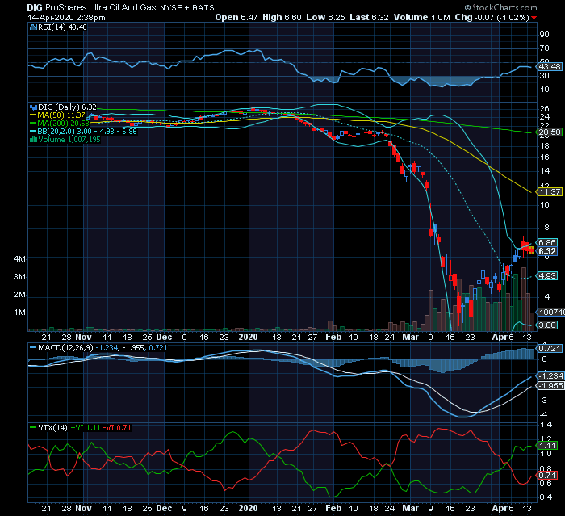This screenshot has height=516, width=565.
Task: Click the green 1.11 vortex value tag
Action: (x=547, y=446)
